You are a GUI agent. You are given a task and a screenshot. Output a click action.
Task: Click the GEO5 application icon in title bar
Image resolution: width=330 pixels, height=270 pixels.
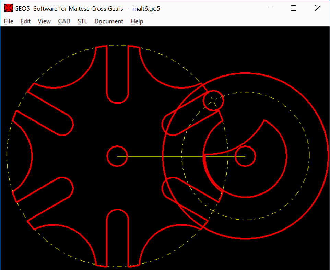coord(8,8)
